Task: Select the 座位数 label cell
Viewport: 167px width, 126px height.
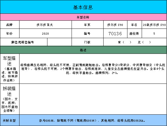Action: (134, 33)
